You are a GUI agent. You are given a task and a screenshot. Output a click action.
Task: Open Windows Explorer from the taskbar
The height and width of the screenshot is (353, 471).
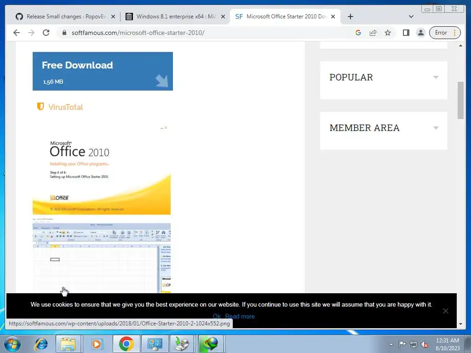(x=68, y=344)
